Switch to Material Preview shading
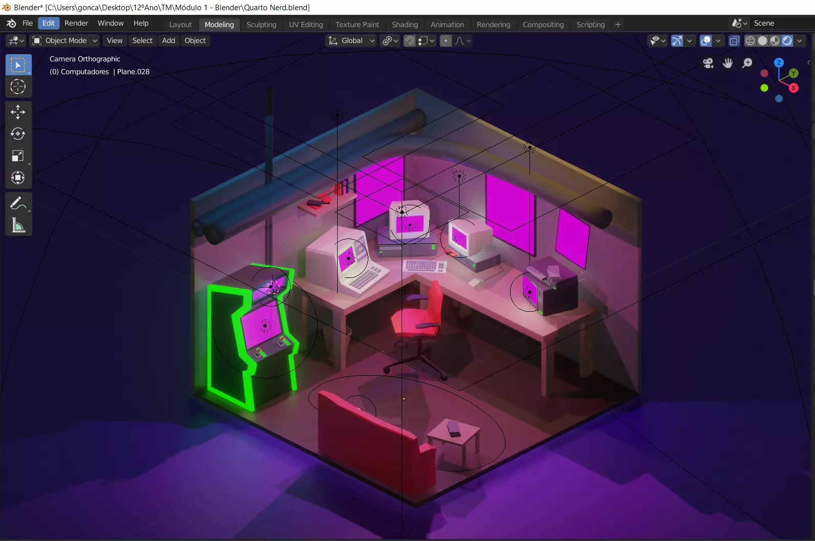Viewport: 815px width, 541px height. tap(775, 41)
